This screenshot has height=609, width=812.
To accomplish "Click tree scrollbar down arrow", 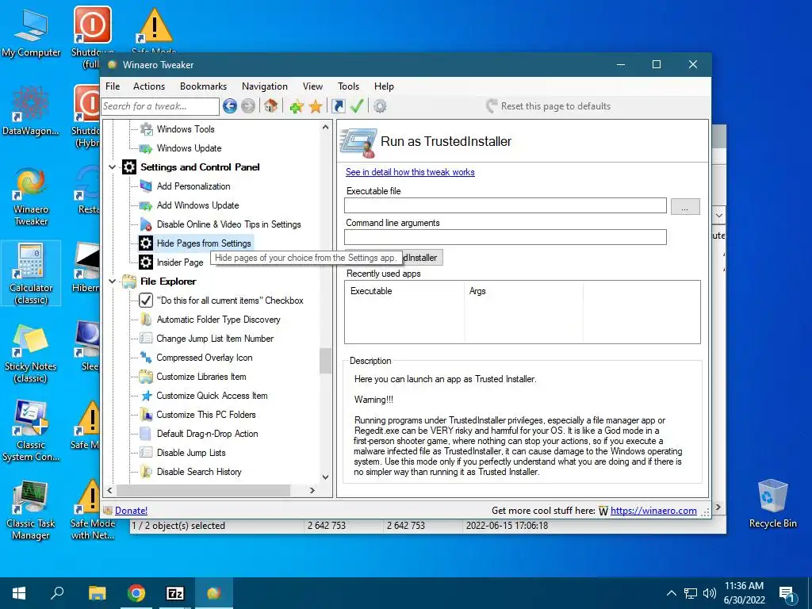I will coord(325,477).
